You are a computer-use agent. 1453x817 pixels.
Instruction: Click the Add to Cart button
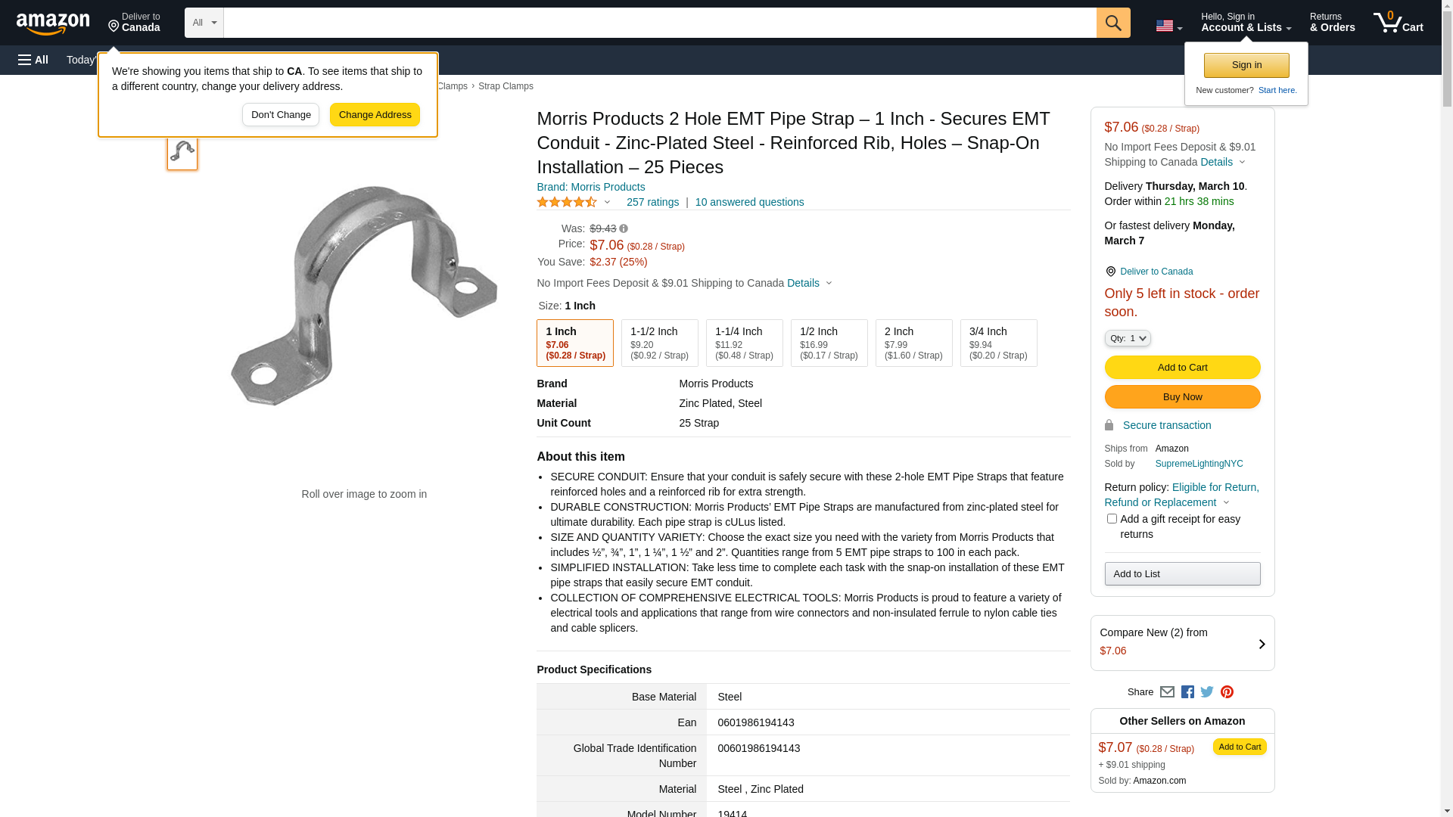[x=1182, y=367]
